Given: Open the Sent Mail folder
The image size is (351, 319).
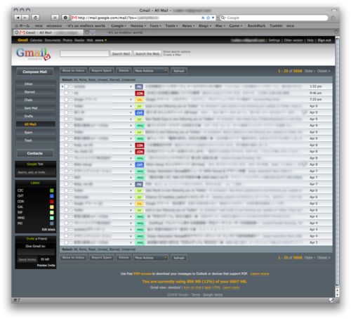Looking at the screenshot, I should tap(36, 108).
